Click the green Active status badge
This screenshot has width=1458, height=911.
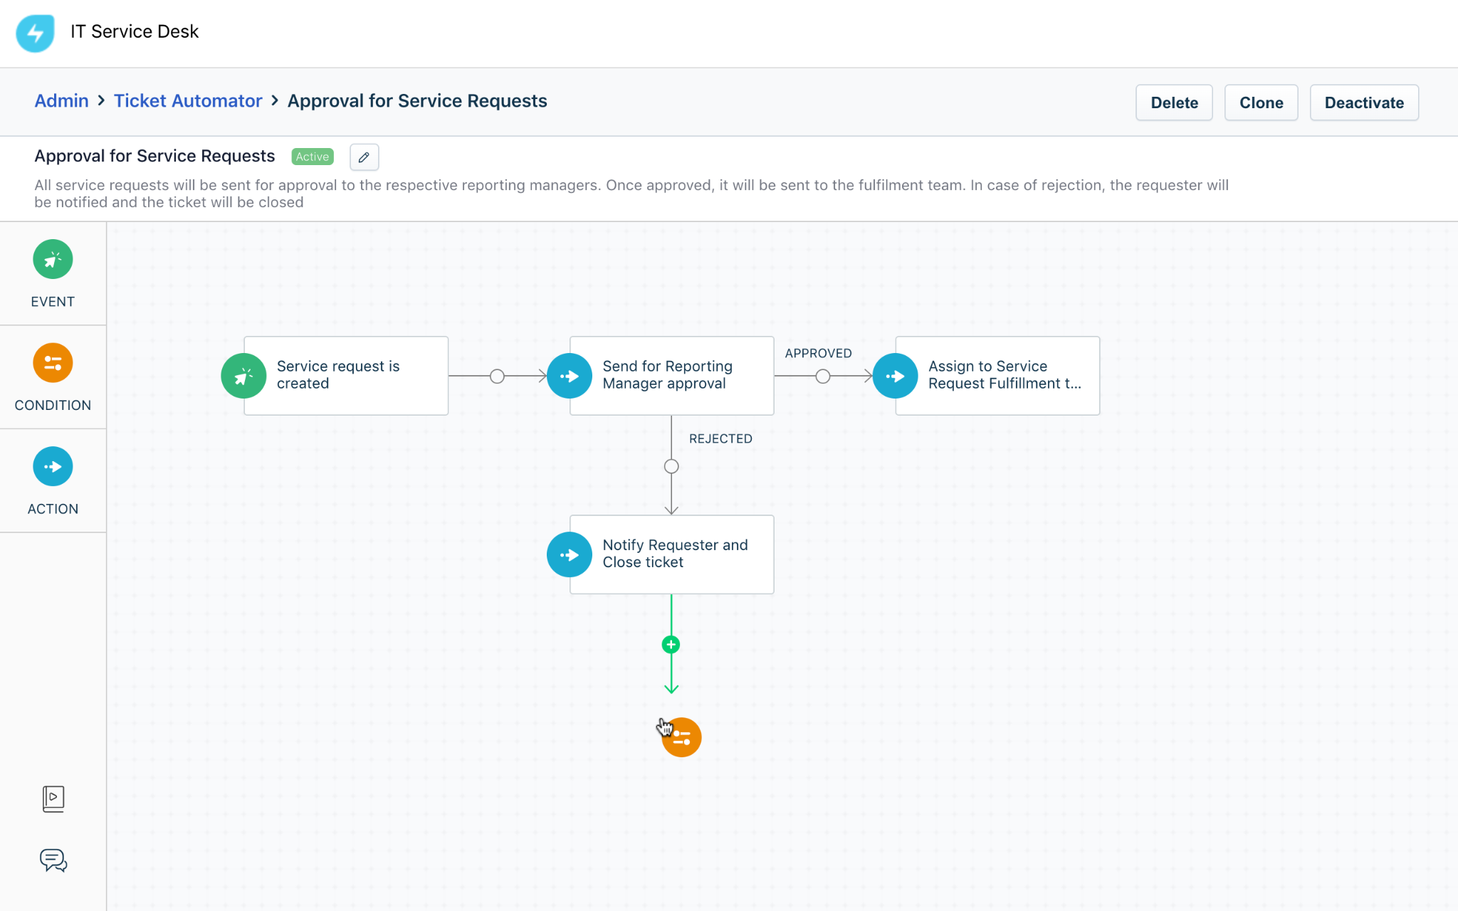coord(312,157)
